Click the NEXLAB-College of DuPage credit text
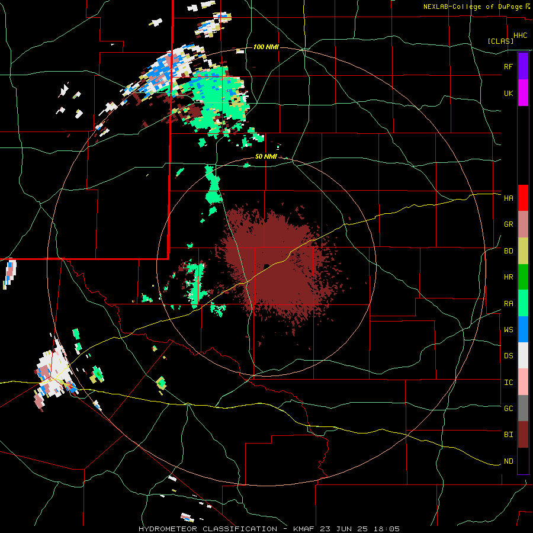This screenshot has width=533, height=533. click(474, 7)
